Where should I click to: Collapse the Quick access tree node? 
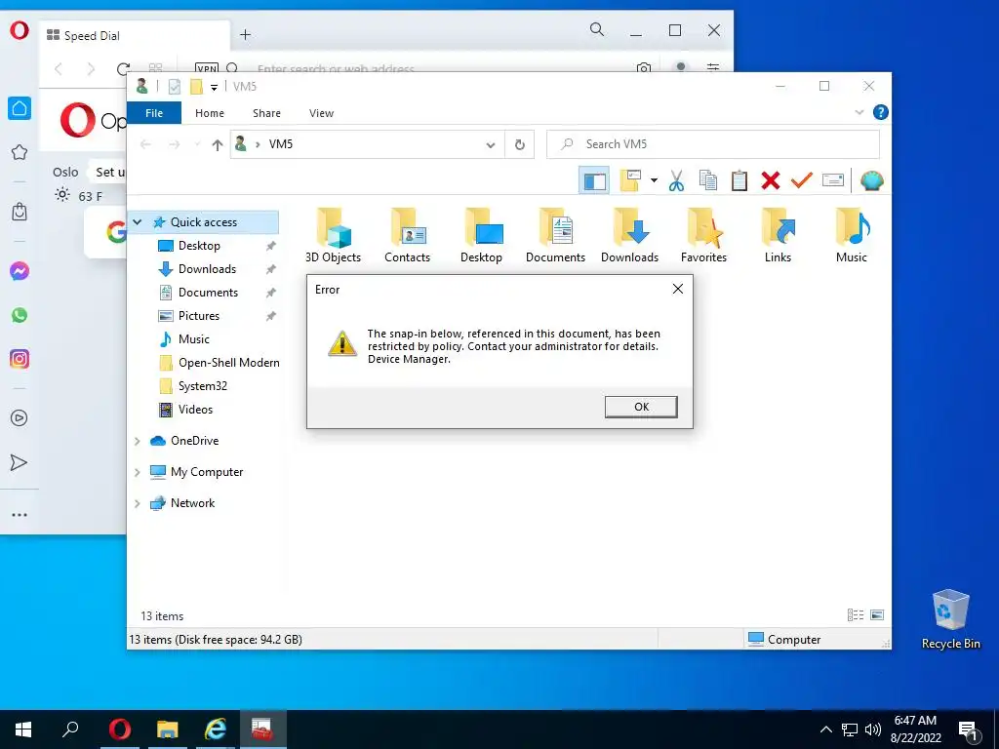[x=137, y=222]
